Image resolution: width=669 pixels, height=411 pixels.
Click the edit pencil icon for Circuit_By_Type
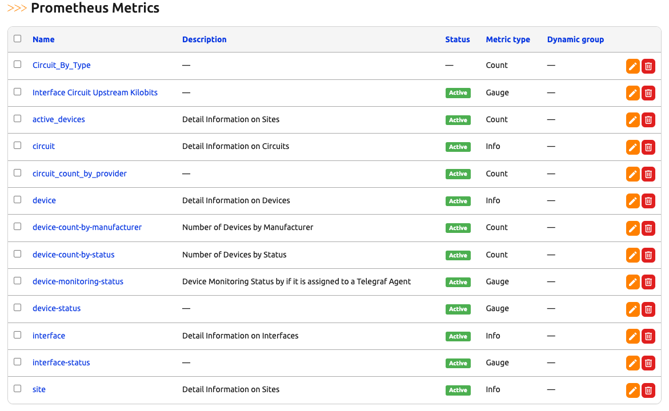[x=632, y=66]
